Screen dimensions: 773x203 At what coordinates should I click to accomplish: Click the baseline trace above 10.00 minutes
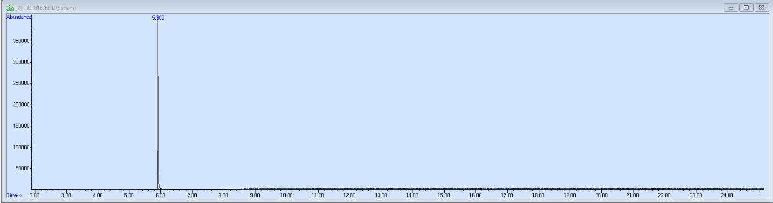[287, 189]
